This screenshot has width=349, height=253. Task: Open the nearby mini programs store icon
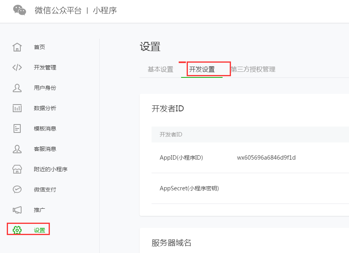tap(17, 169)
